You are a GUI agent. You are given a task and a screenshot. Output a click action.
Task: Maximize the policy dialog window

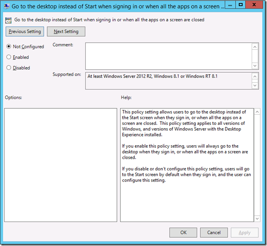click(x=240, y=5)
